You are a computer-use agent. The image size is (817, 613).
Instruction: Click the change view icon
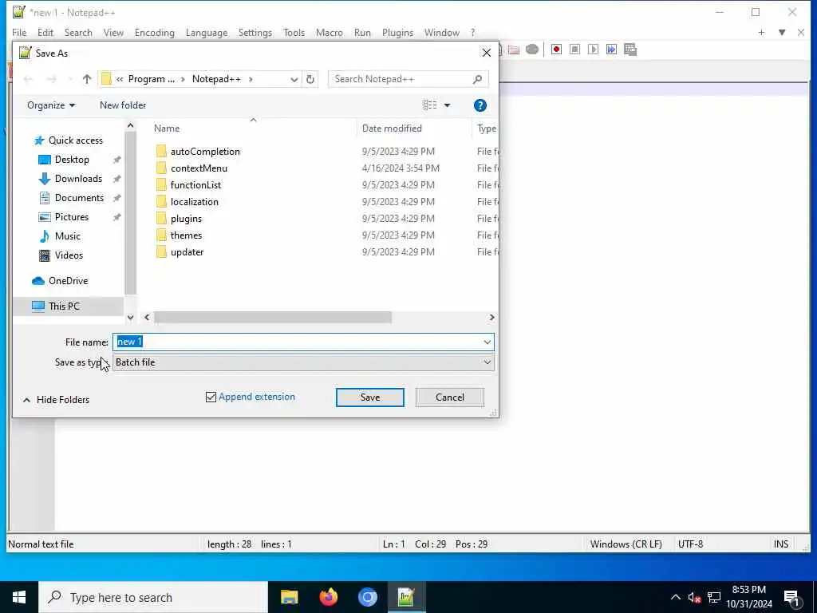click(x=430, y=105)
